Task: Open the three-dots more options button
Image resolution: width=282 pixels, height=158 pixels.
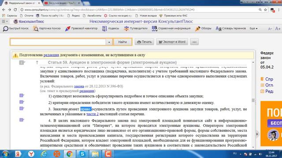Action: tap(194, 42)
